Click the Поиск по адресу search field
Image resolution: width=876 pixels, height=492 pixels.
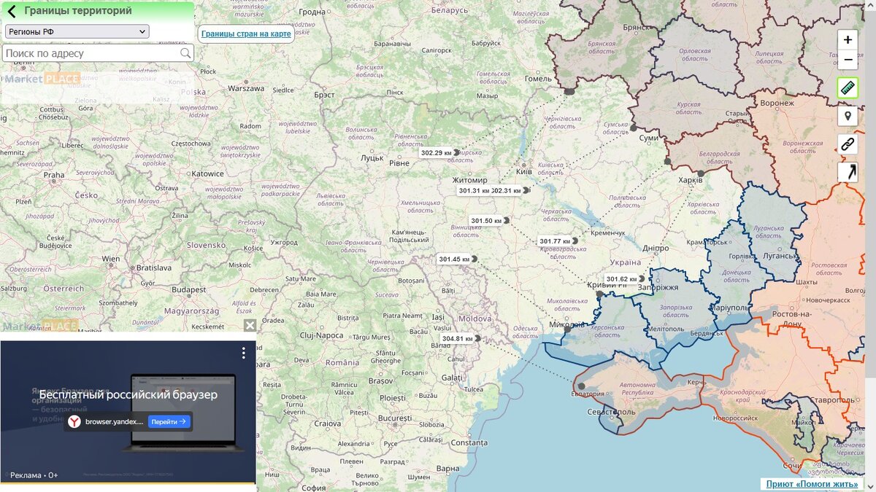[99, 53]
